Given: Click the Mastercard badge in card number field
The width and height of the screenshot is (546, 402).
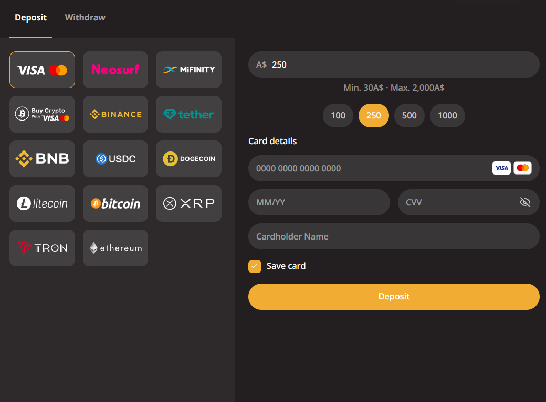Looking at the screenshot, I should tap(522, 168).
